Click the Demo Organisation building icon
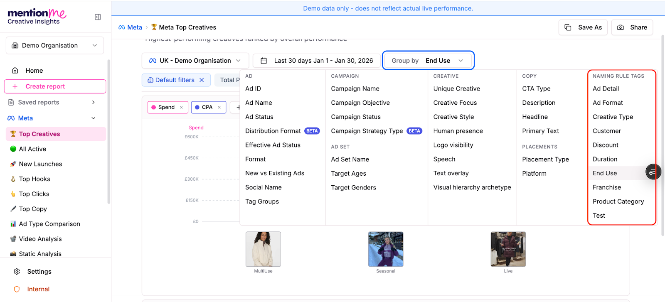The height and width of the screenshot is (302, 665). (15, 45)
